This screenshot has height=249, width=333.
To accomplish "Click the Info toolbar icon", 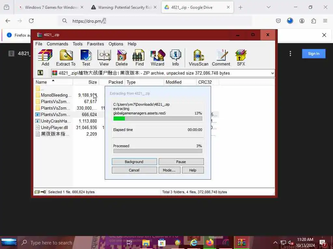I will [x=175, y=58].
